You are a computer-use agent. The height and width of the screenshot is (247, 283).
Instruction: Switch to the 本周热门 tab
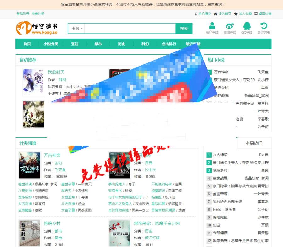pos(253,143)
